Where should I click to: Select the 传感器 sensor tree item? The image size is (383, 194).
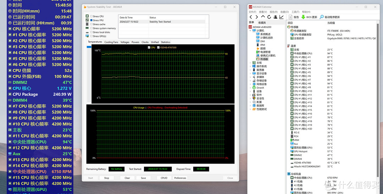[262, 59]
